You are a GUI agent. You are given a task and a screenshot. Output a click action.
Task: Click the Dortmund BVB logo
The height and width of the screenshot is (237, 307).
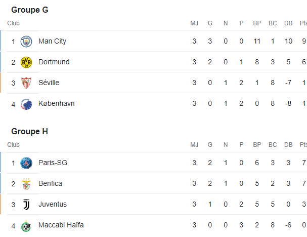pos(26,62)
